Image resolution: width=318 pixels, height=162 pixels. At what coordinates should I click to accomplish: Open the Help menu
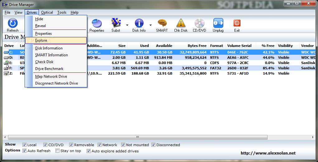tap(74, 12)
